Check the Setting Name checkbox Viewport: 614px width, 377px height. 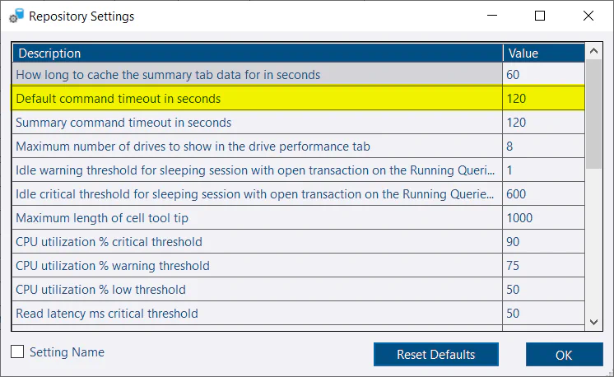[x=17, y=352]
